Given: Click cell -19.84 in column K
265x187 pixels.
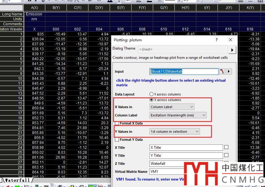Looking at the screenshot, I should 250,49.
